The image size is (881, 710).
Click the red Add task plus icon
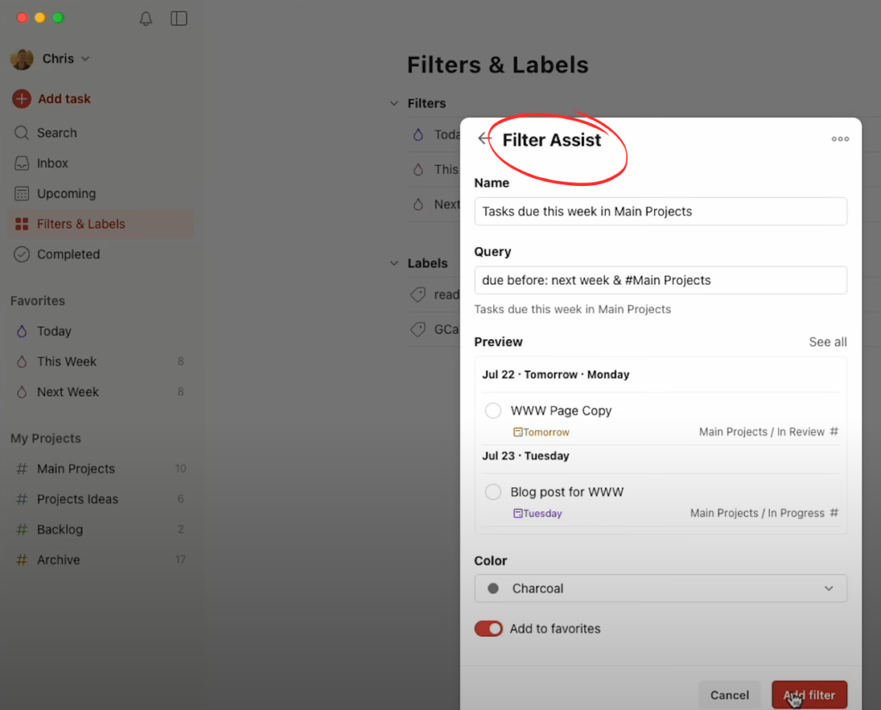22,99
